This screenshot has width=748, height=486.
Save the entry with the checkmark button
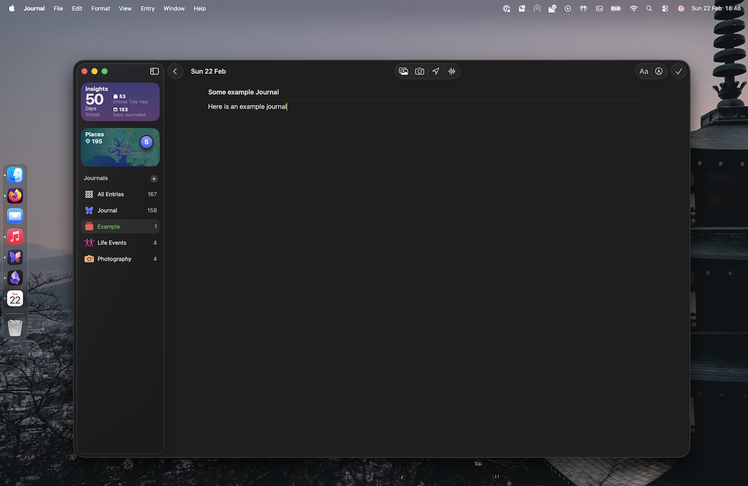pos(678,71)
